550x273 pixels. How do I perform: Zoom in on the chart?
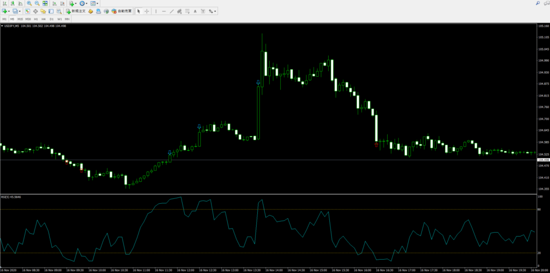click(x=29, y=3)
